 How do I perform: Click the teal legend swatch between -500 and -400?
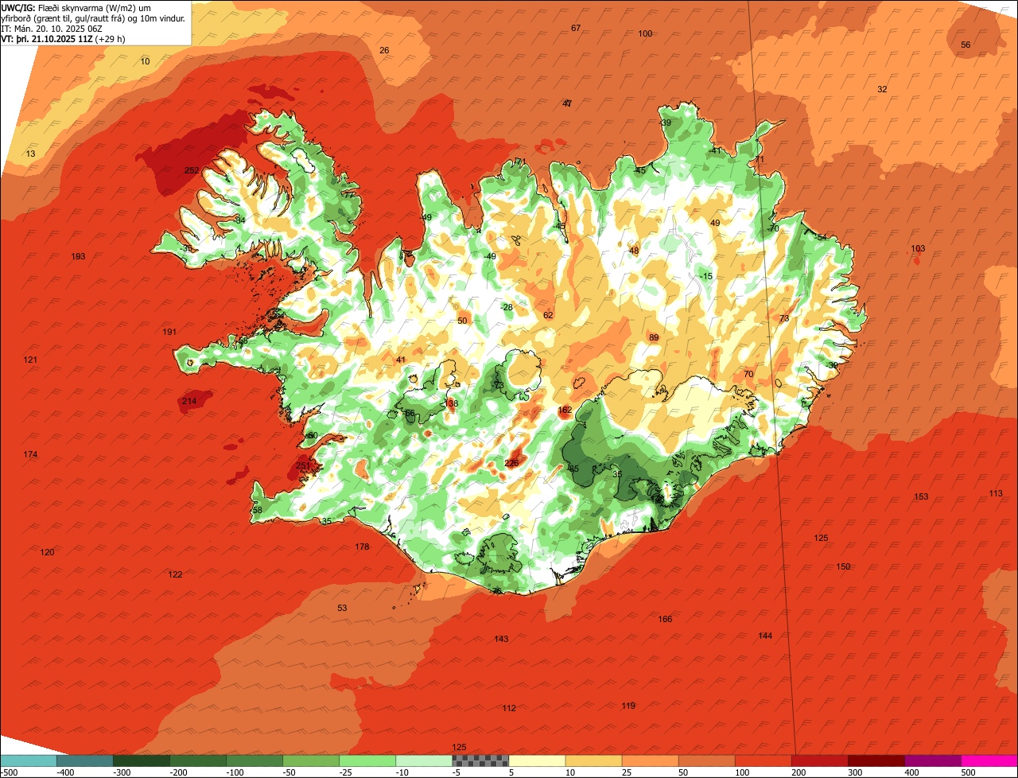click(x=28, y=760)
